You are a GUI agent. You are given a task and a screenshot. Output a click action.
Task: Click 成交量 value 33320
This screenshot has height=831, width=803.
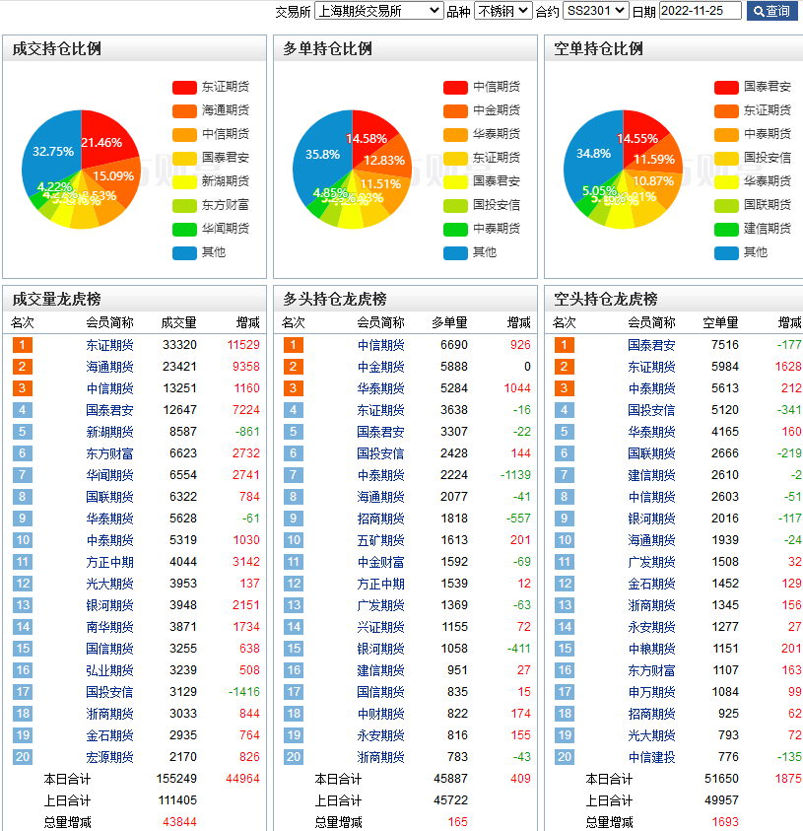tap(179, 345)
